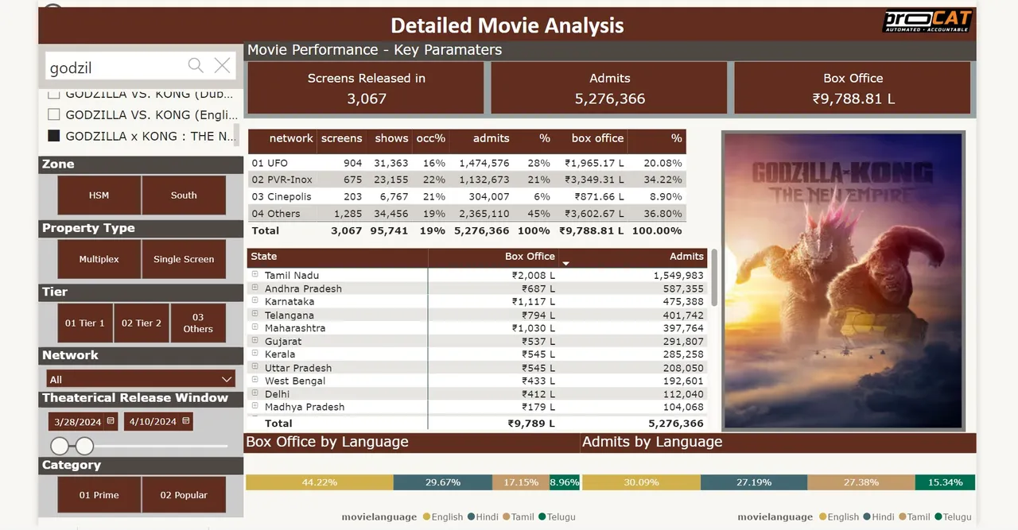
Task: Select the 01 UFO network row
Action: click(467, 163)
